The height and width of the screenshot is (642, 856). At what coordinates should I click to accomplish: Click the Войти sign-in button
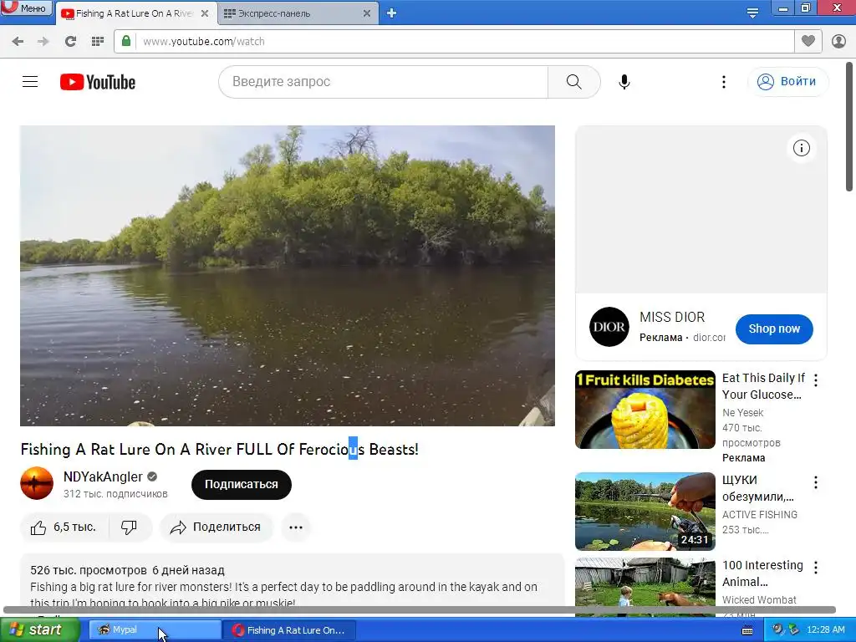[787, 82]
